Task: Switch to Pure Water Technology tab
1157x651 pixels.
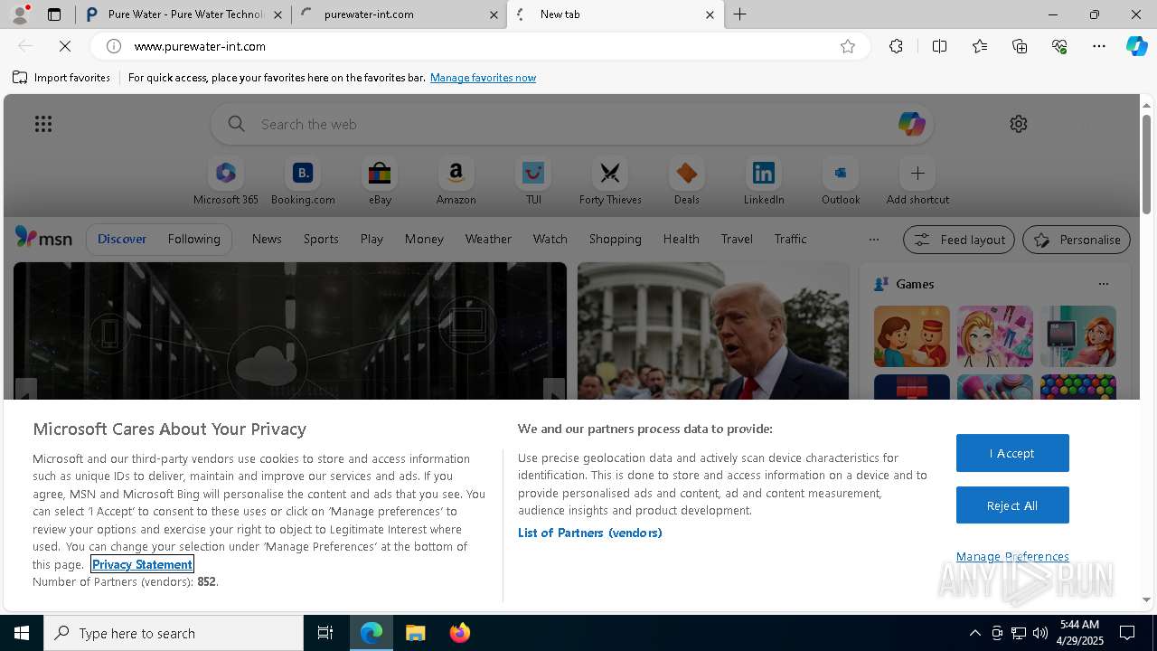Action: [181, 14]
